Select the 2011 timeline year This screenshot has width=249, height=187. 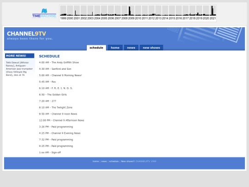(145, 13)
